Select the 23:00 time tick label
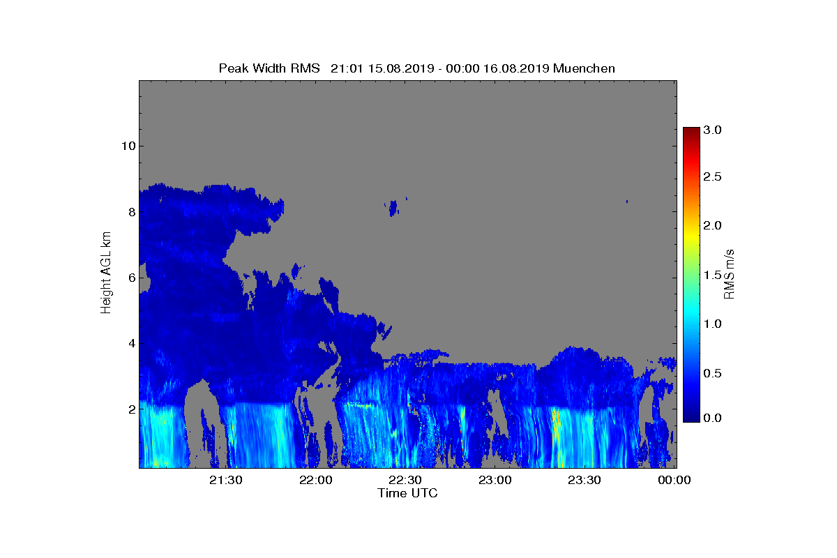Image resolution: width=837 pixels, height=558 pixels. pyautogui.click(x=497, y=480)
